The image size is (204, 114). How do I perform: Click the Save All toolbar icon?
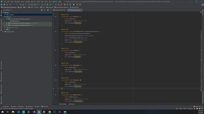tap(4, 4)
